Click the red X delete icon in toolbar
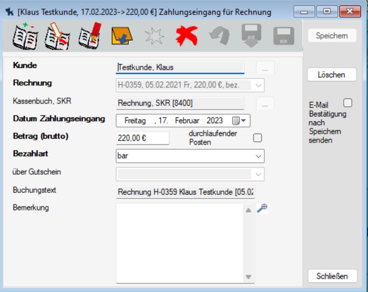 coord(187,36)
